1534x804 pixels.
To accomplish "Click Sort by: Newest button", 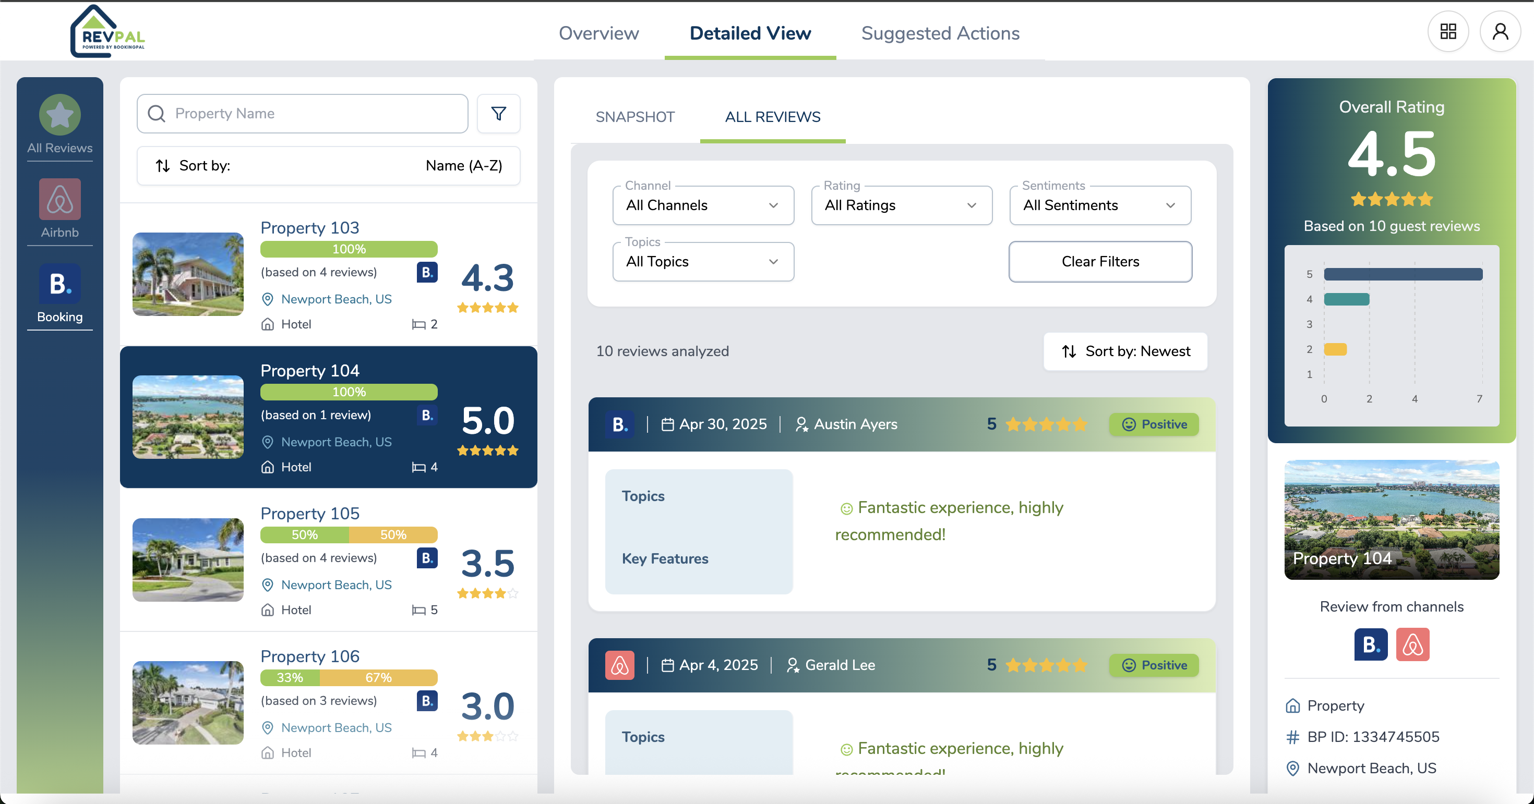I will point(1125,351).
